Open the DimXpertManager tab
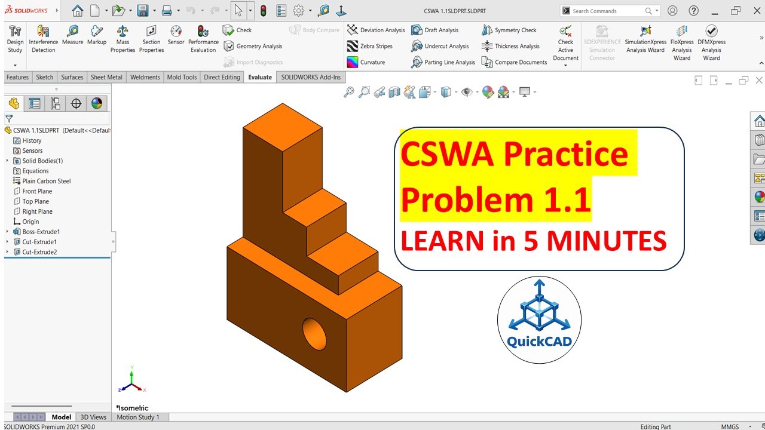The width and height of the screenshot is (765, 430). 76,103
